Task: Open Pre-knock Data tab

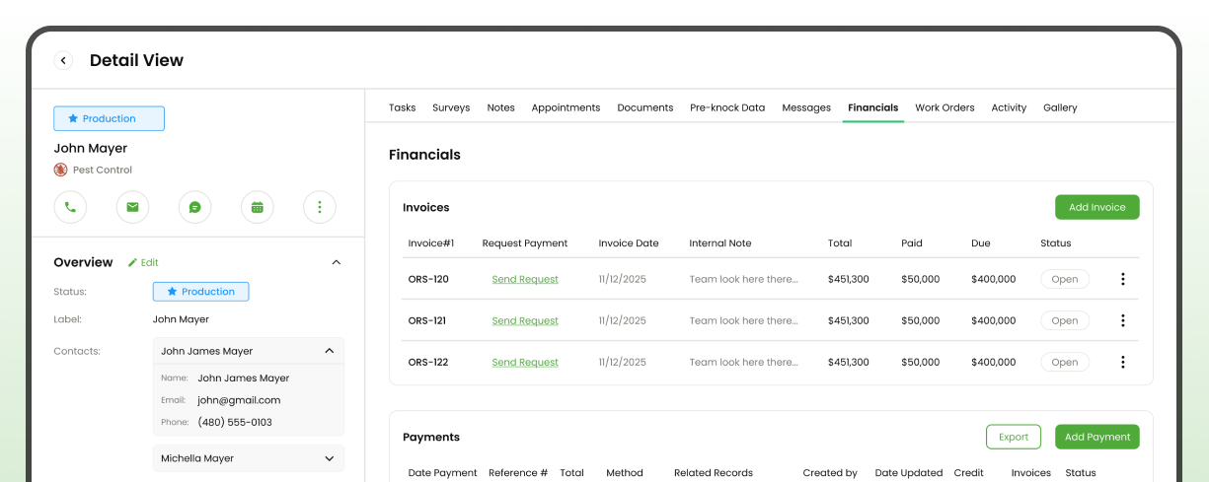Action: pyautogui.click(x=727, y=107)
